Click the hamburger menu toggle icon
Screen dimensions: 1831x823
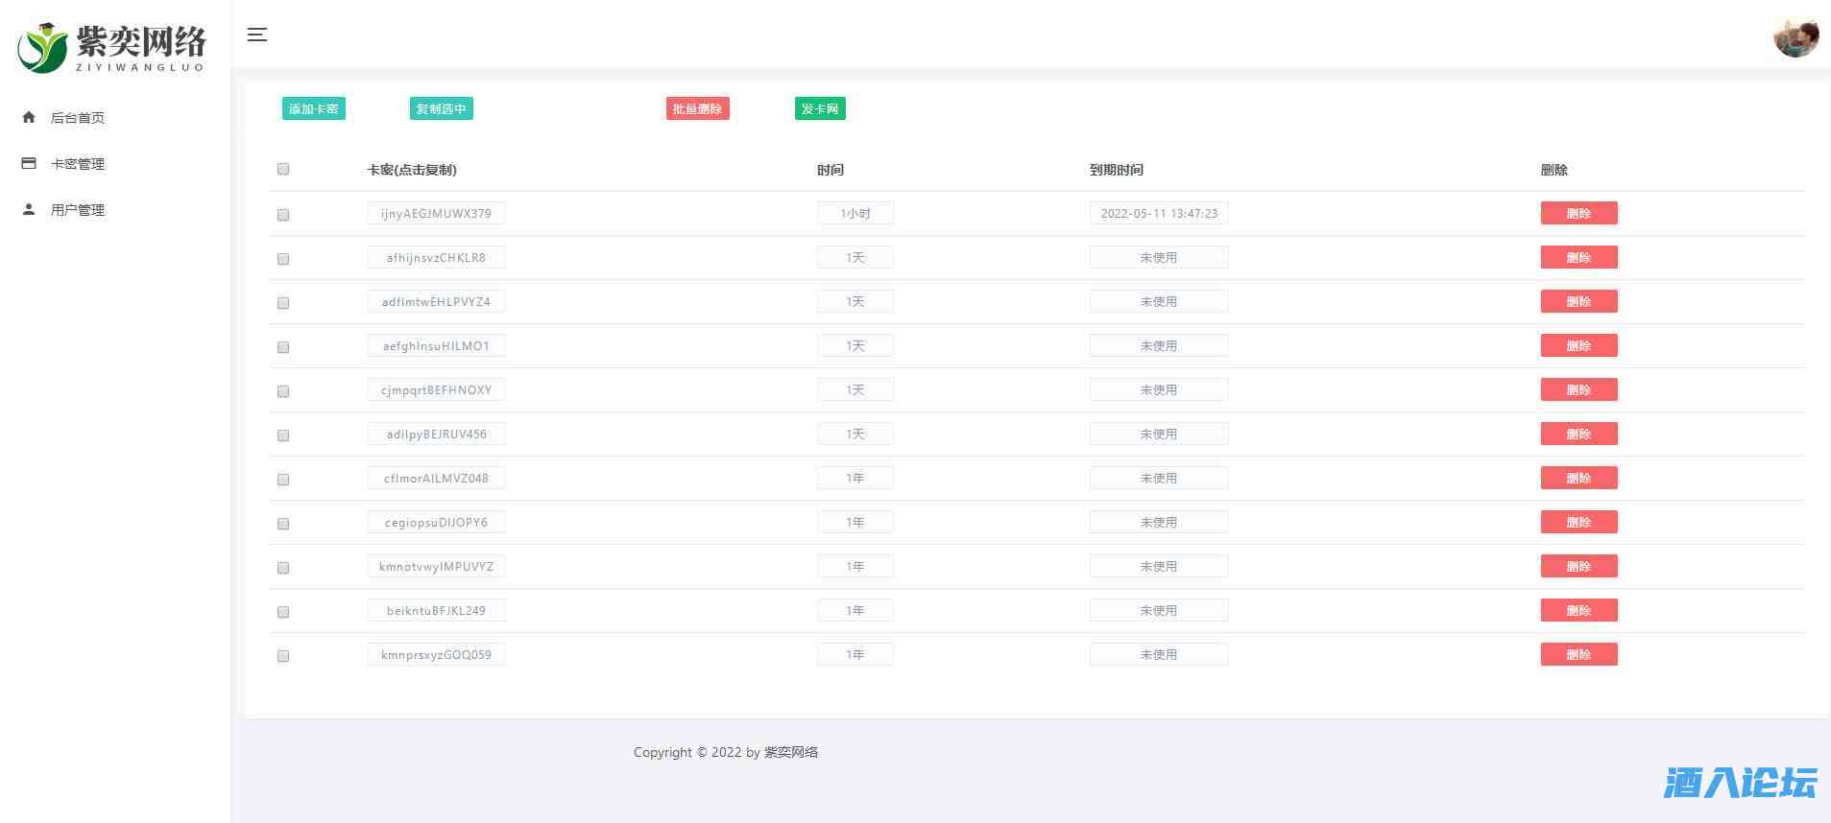coord(256,35)
